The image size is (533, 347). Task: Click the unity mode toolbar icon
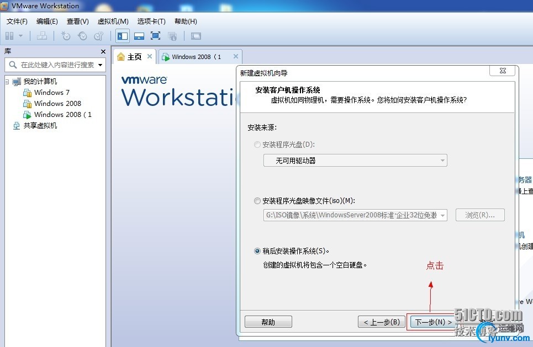point(172,36)
